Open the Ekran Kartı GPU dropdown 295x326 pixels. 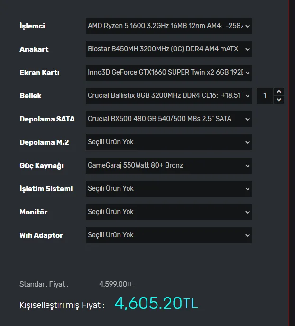(168, 72)
